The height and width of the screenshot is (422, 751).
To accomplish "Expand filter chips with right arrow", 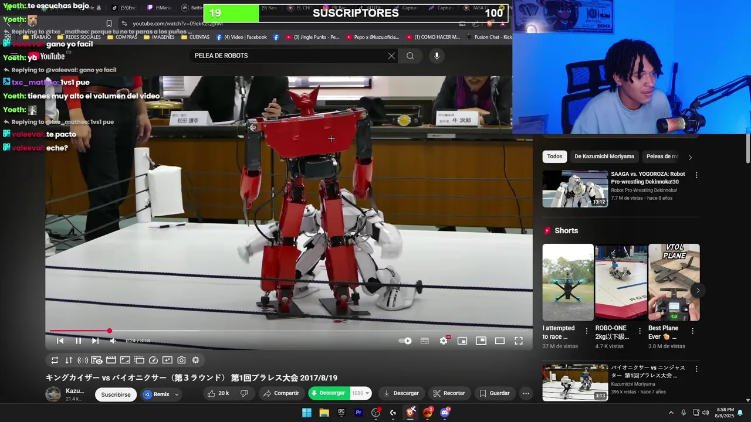I will pos(690,157).
